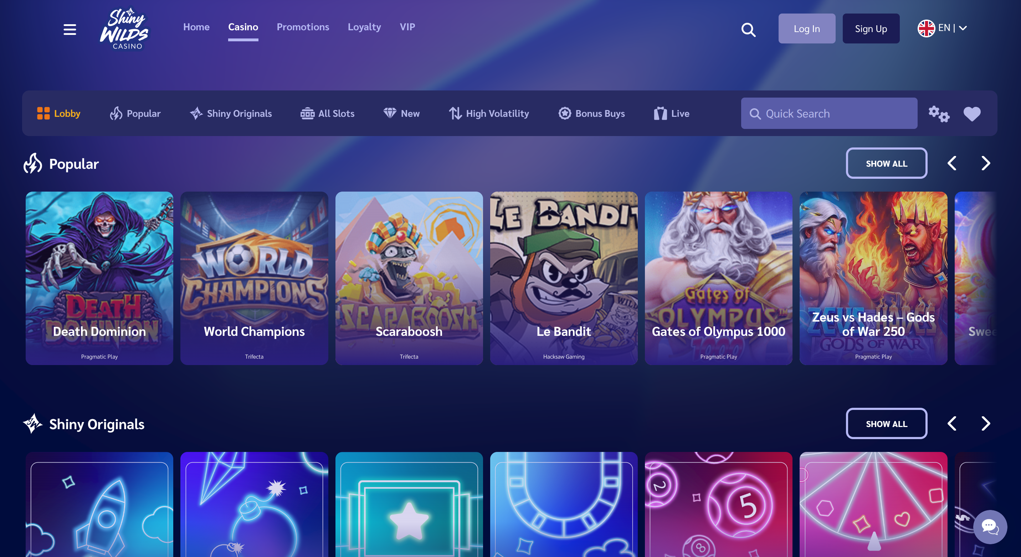This screenshot has width=1021, height=557.
Task: Go to previous Popular games
Action: coord(951,163)
